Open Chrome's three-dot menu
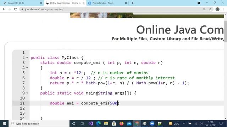The height and width of the screenshot is (127, 227). point(223,9)
